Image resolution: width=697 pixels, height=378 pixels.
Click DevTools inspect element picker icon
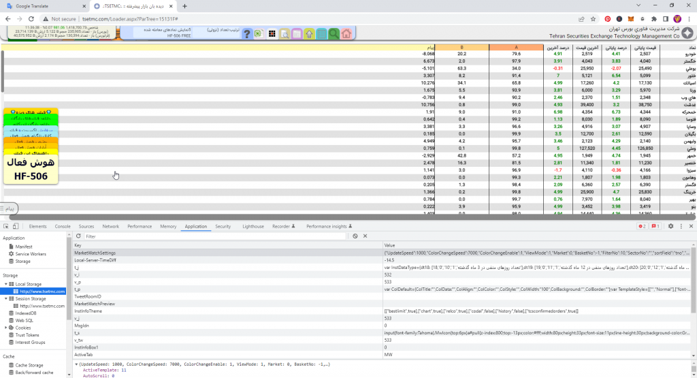5,226
